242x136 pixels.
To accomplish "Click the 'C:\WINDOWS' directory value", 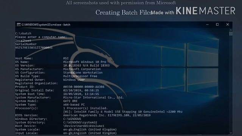I will pyautogui.click(x=72, y=119).
